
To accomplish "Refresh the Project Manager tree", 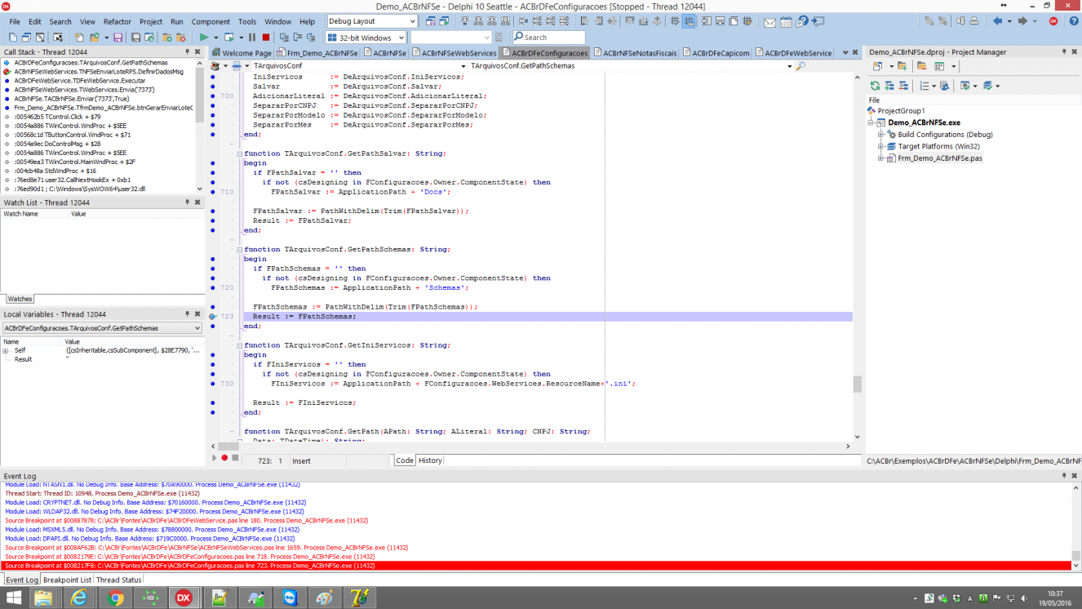I will (x=876, y=86).
